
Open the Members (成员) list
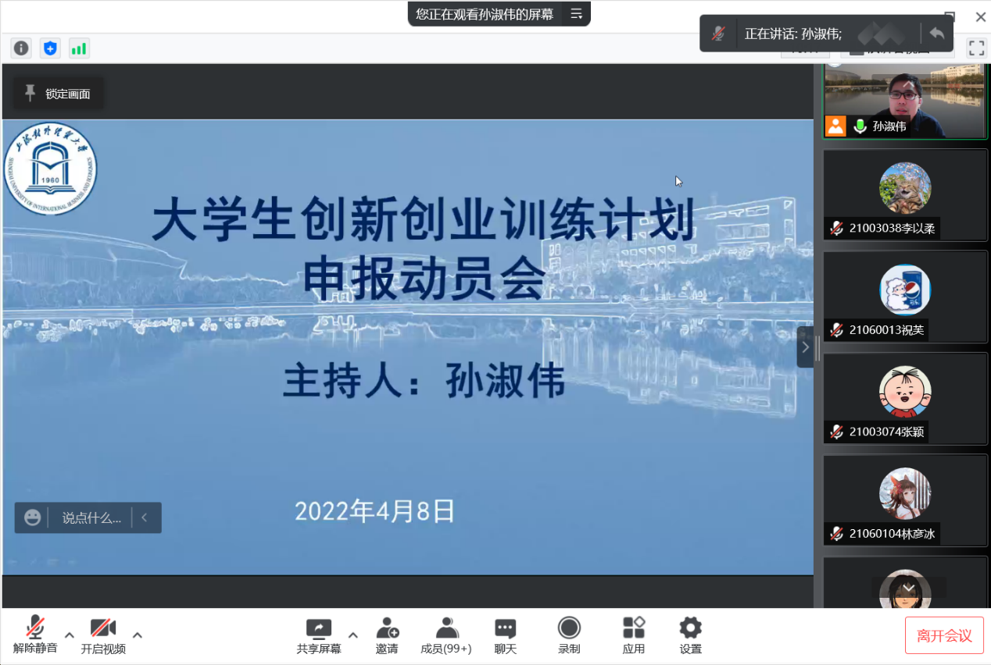(446, 635)
